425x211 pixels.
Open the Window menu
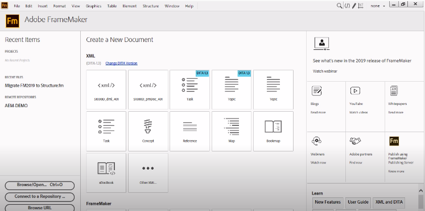point(172,6)
